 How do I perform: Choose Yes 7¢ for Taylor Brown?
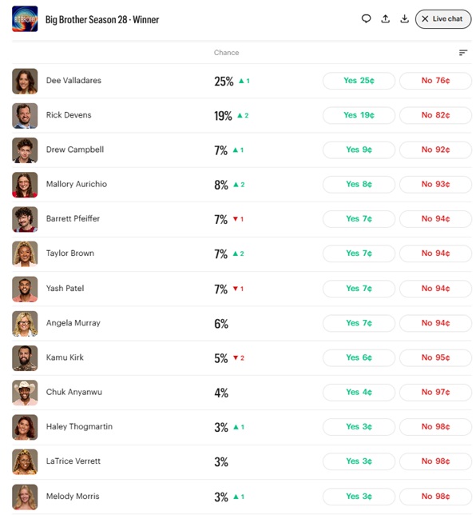point(359,254)
